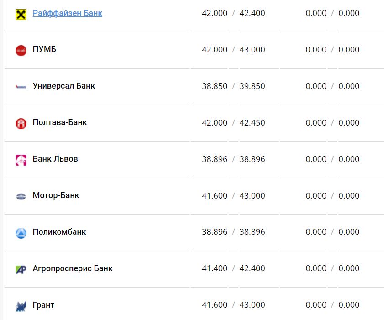Open the Райффайзен Банк link
The width and height of the screenshot is (384, 320).
pos(68,13)
